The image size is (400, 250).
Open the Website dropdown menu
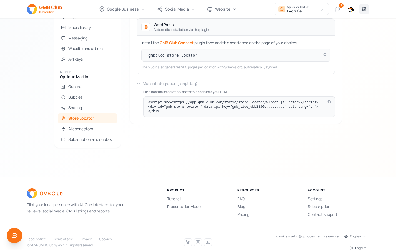click(x=222, y=9)
